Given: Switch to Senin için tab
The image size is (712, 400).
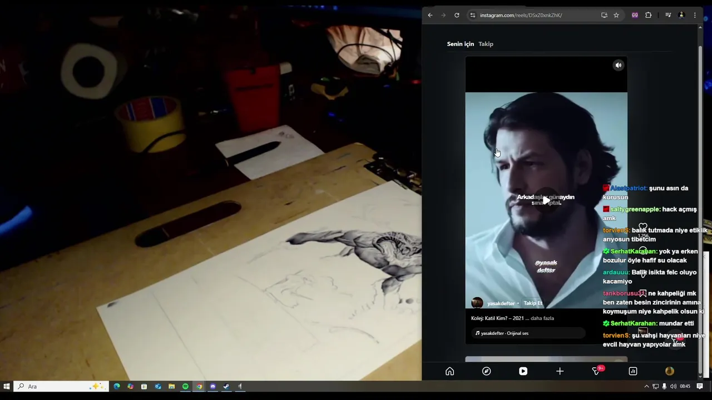Looking at the screenshot, I should click(x=461, y=44).
